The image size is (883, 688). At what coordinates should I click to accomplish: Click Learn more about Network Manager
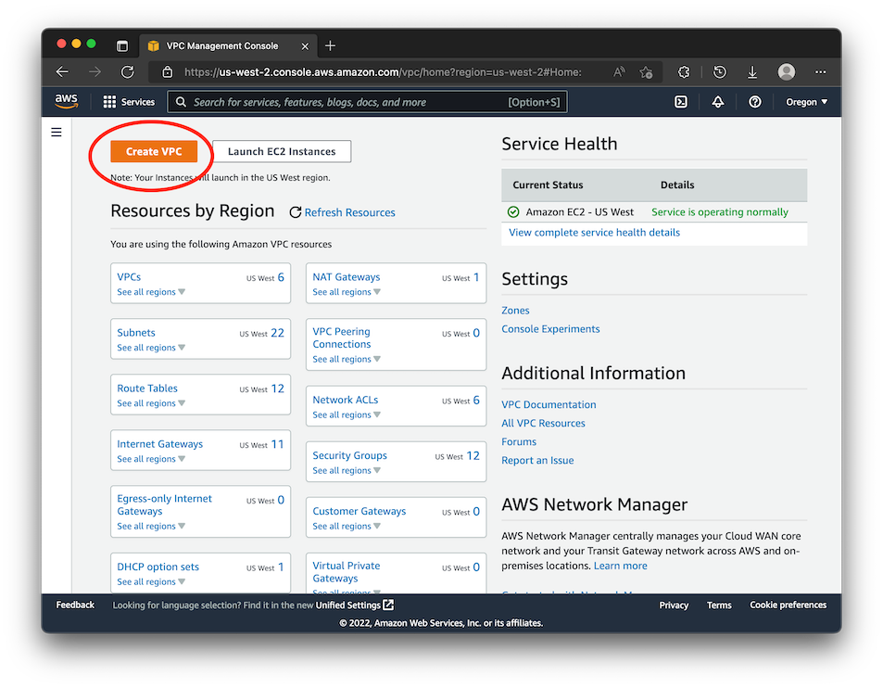[620, 566]
